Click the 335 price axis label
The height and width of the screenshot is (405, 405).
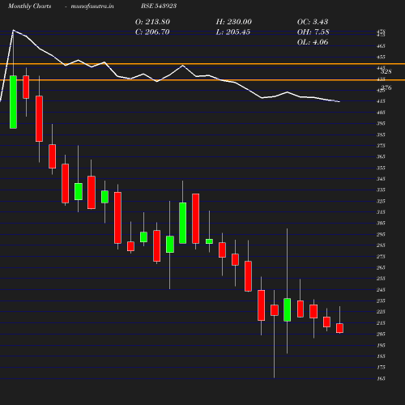click(x=381, y=190)
